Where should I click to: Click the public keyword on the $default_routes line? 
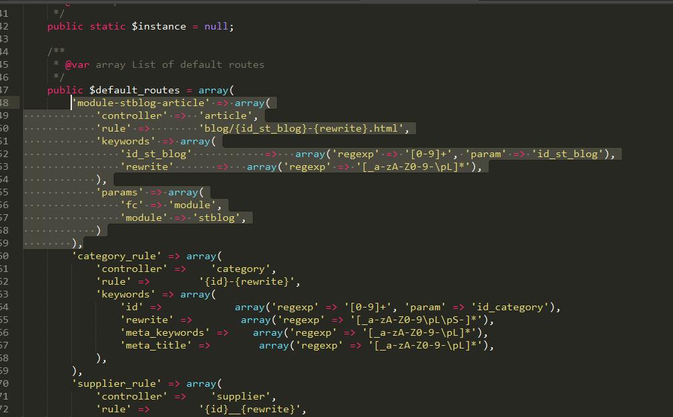[x=65, y=91]
